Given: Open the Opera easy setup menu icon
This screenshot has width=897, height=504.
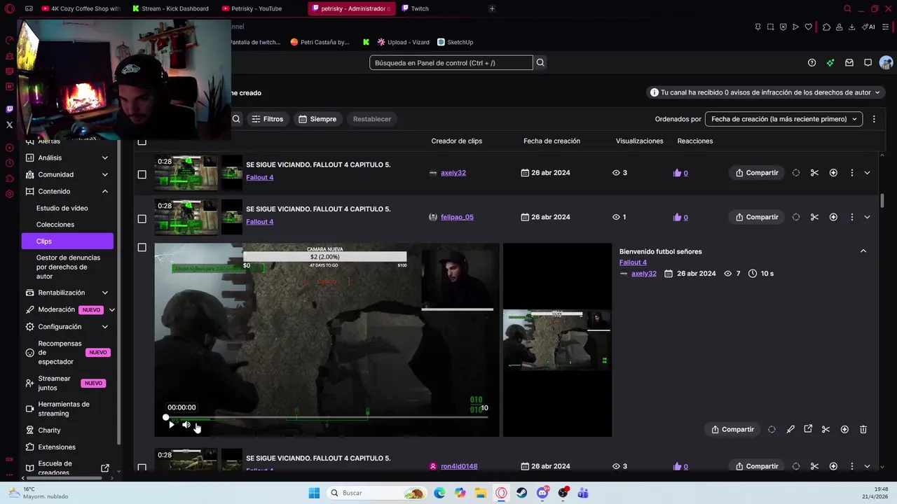Looking at the screenshot, I should [886, 27].
